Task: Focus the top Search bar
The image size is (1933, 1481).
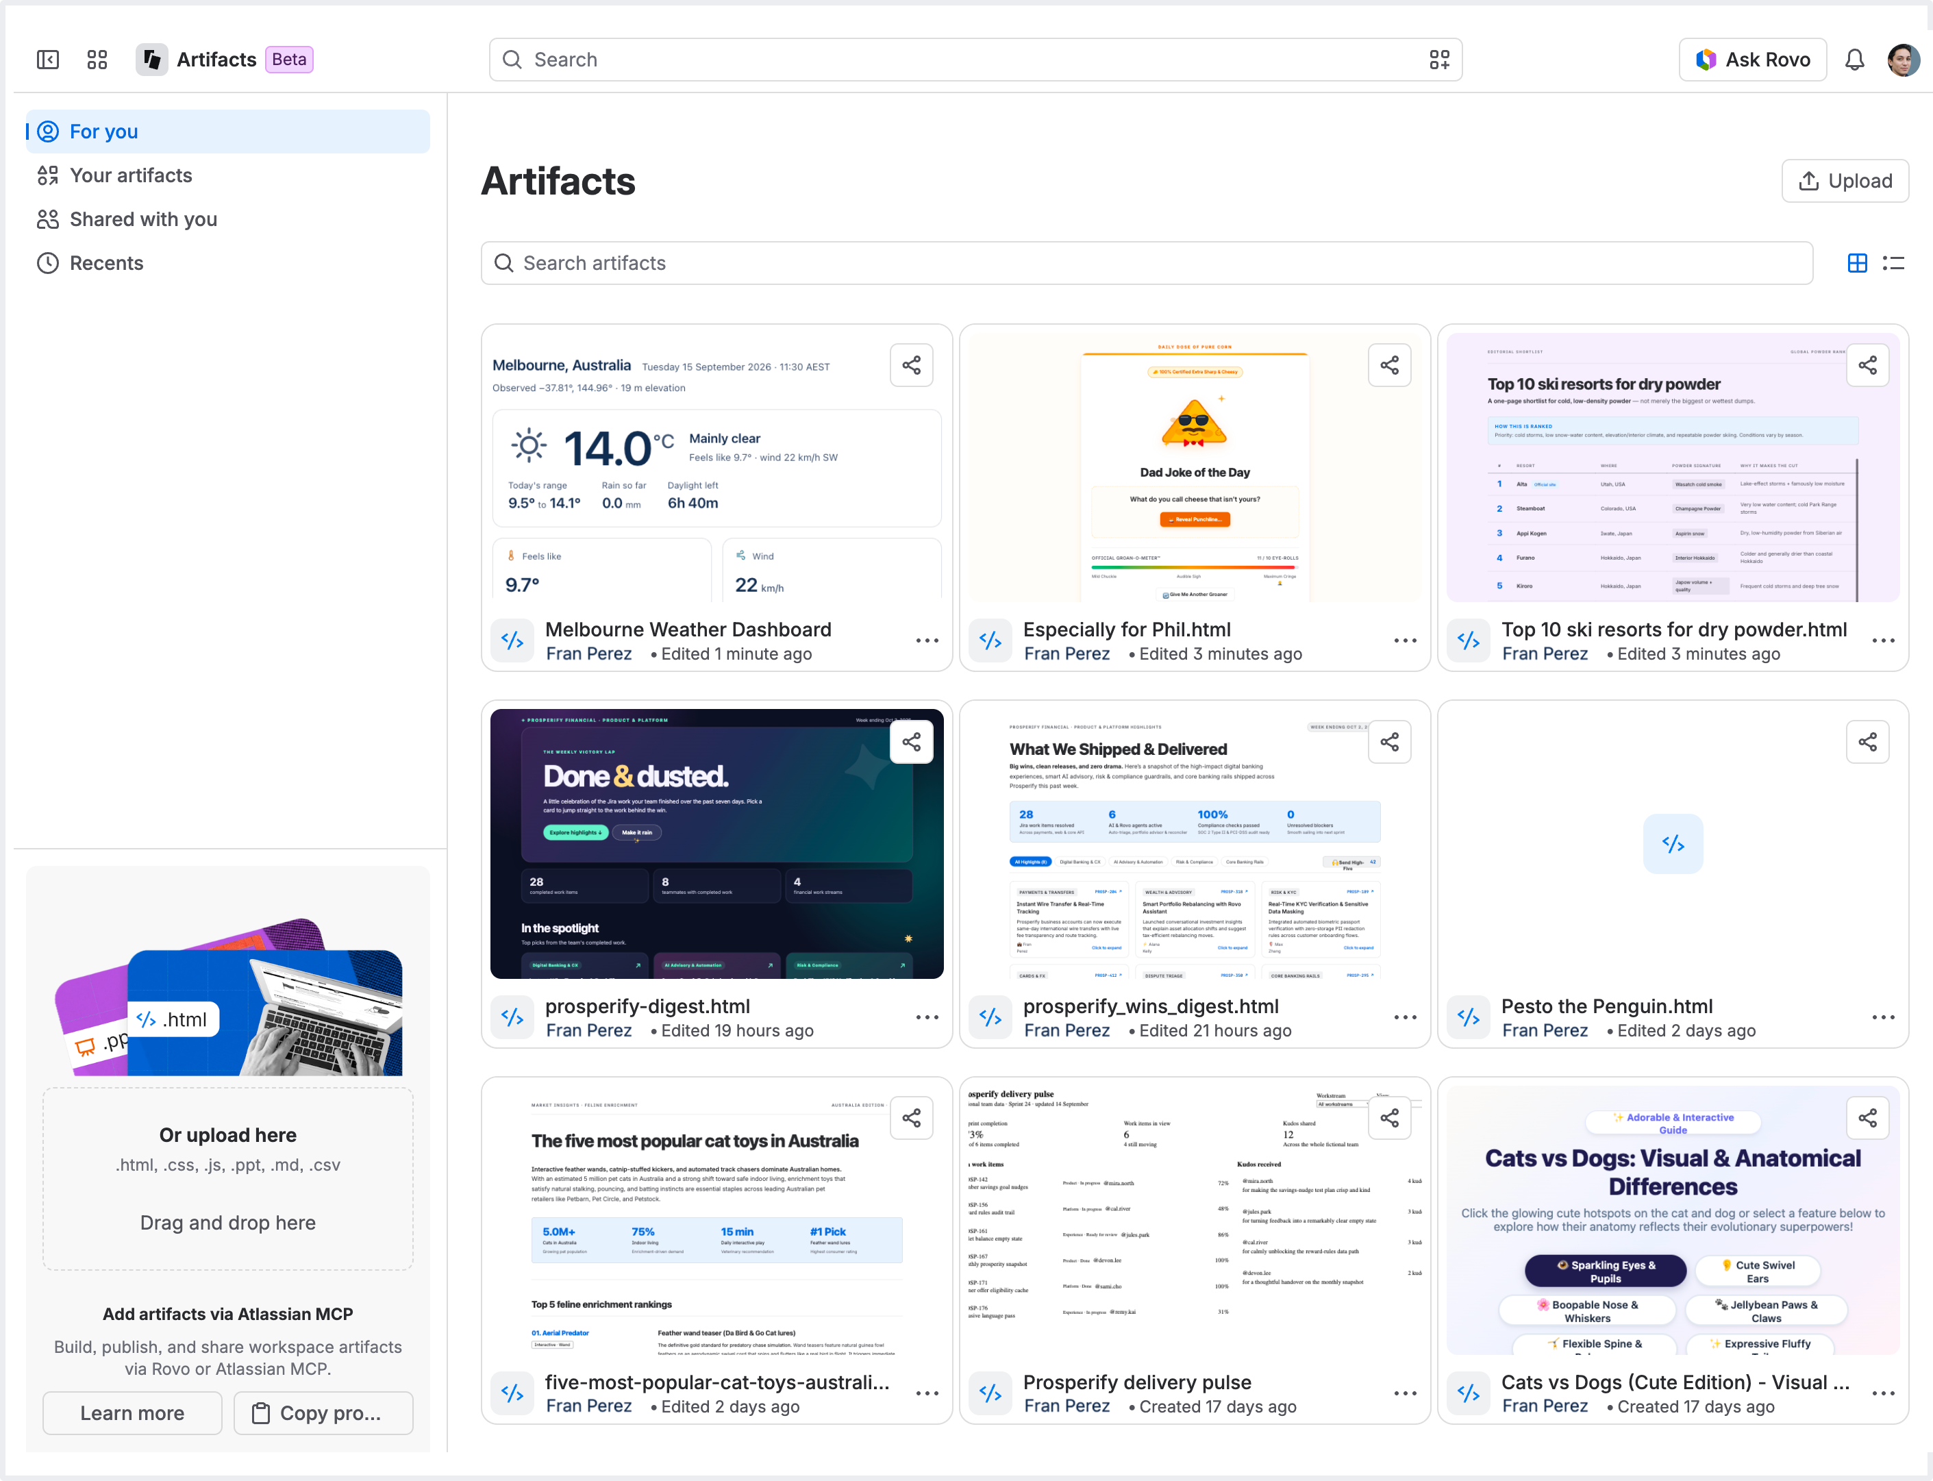Action: coord(975,59)
